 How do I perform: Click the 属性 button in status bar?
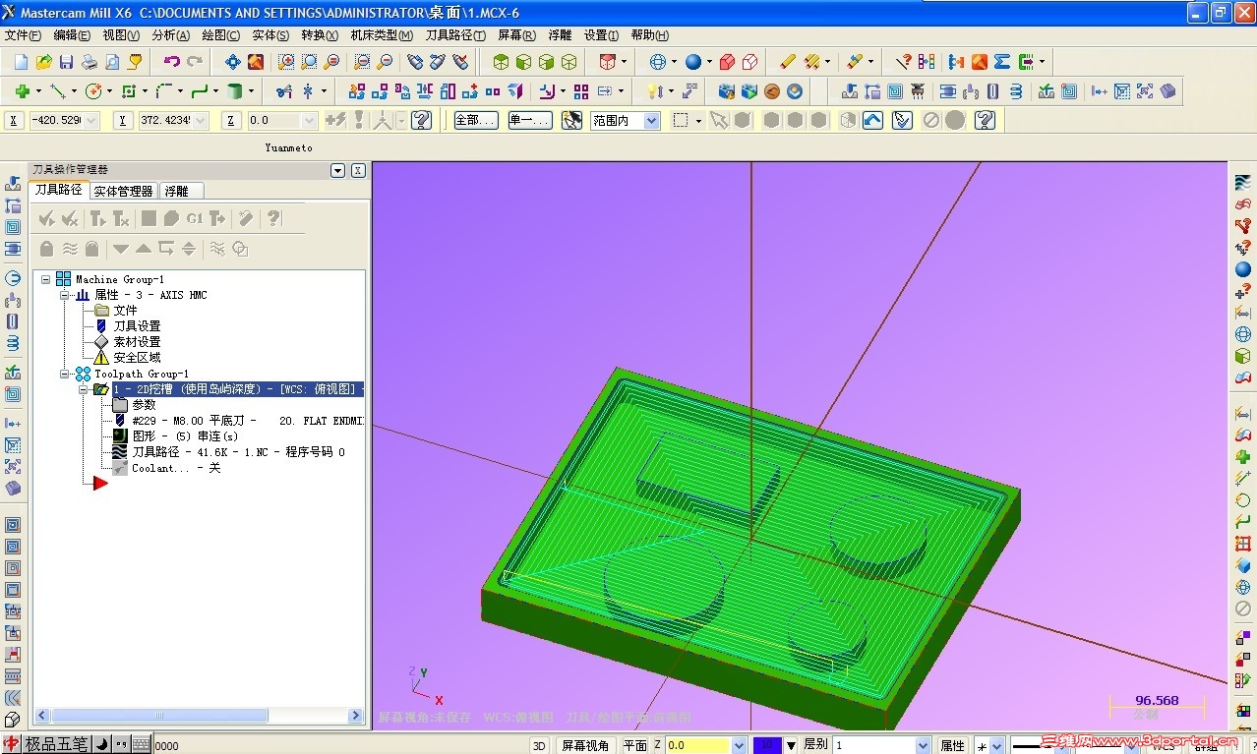pyautogui.click(x=953, y=745)
